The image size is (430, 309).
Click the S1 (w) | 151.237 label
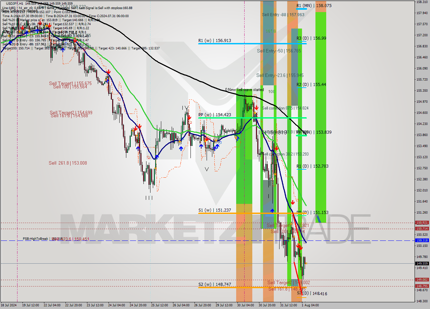pyautogui.click(x=215, y=210)
